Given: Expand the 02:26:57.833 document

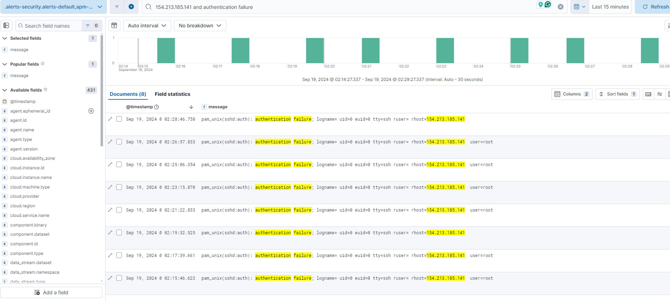Looking at the screenshot, I should (110, 142).
